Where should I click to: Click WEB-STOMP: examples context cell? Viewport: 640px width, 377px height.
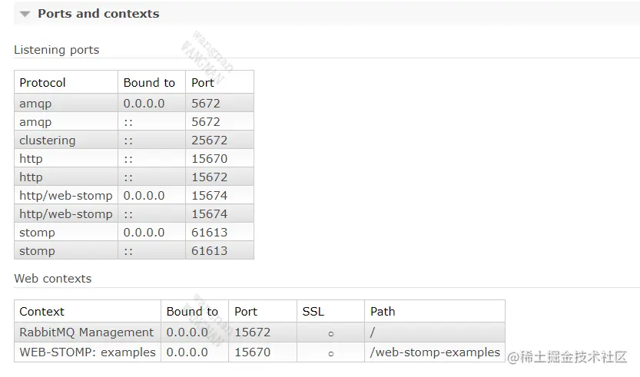88,352
